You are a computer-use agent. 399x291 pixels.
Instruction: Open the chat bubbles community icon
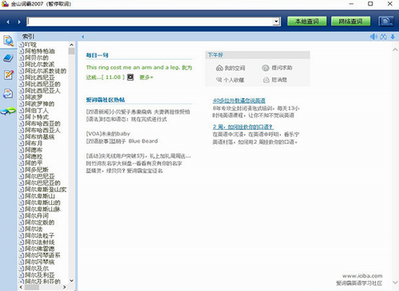point(8,111)
